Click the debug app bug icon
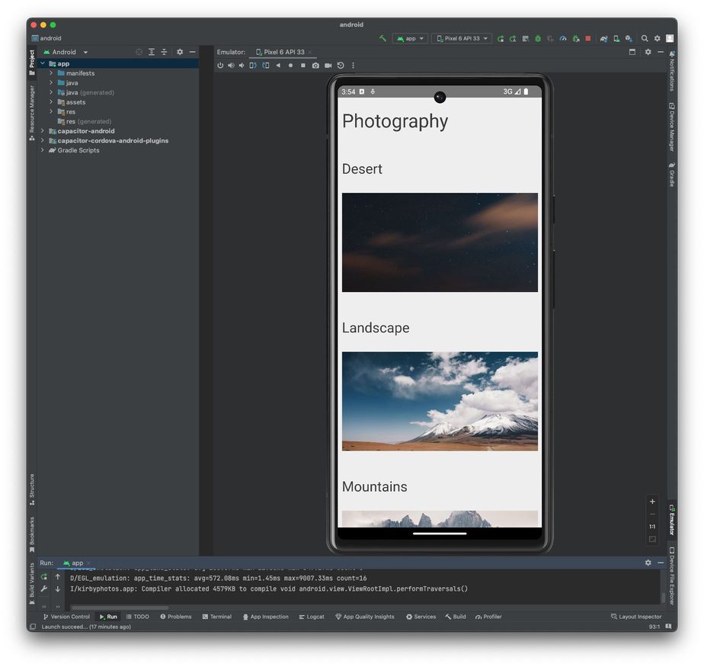The height and width of the screenshot is (667, 704). pyautogui.click(x=538, y=38)
